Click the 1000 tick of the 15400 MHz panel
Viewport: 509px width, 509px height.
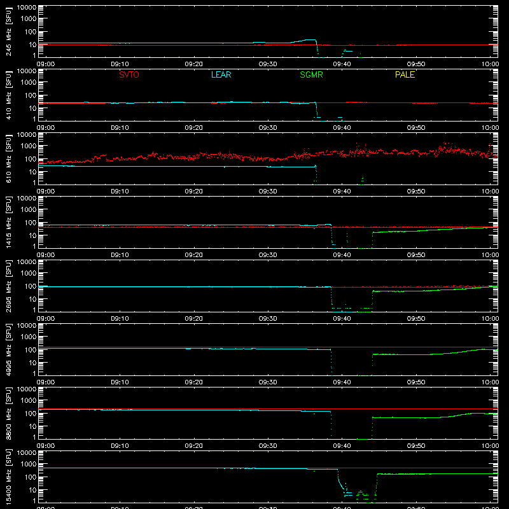[29, 464]
